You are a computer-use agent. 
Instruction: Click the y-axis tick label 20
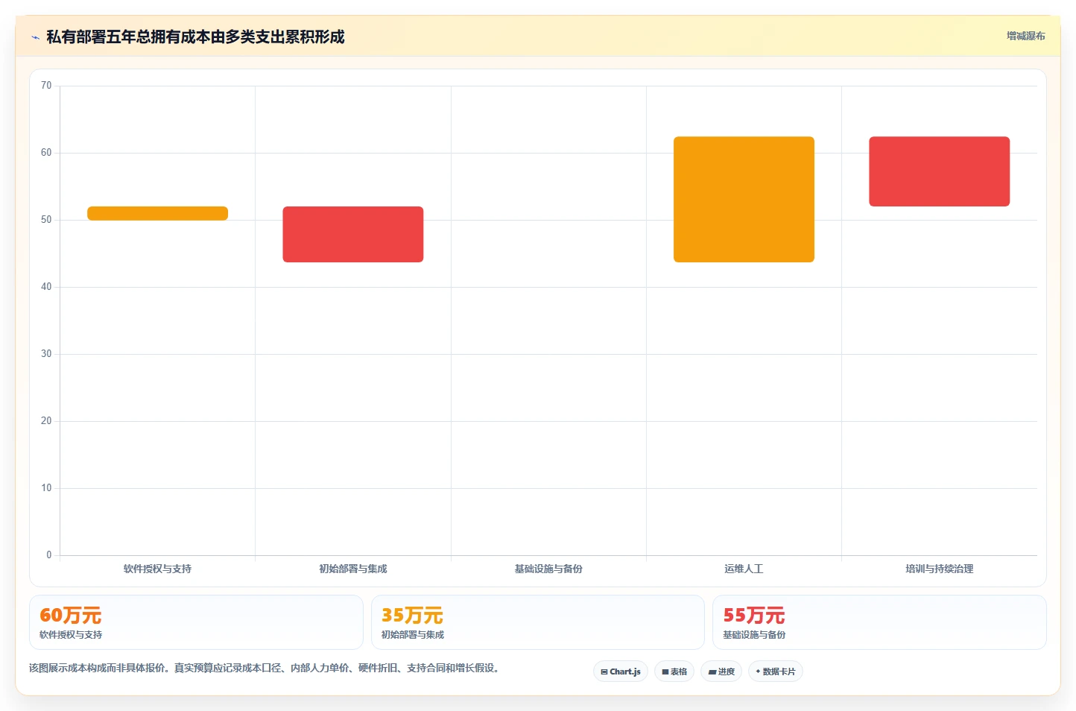pos(46,421)
